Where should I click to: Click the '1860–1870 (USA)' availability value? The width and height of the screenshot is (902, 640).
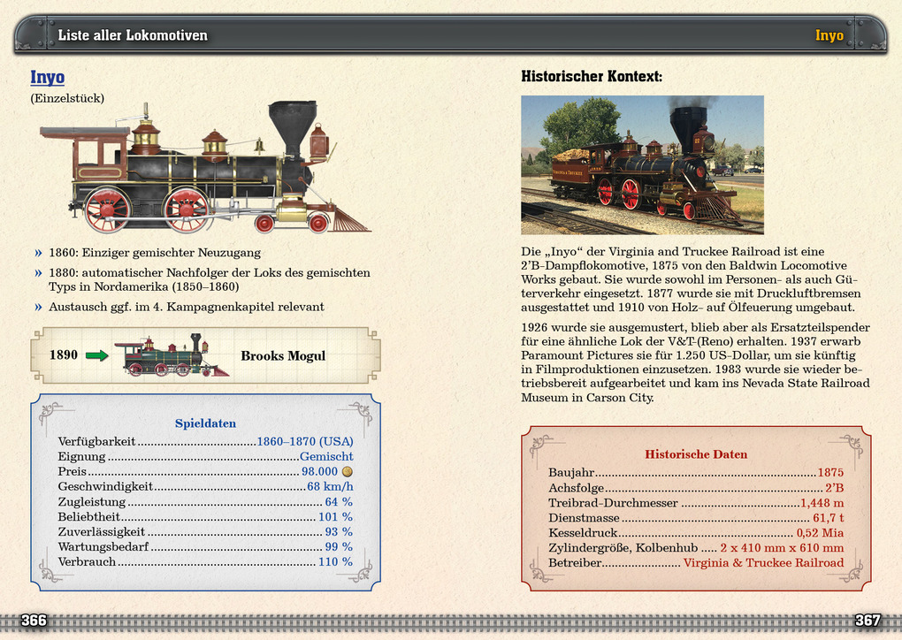tap(304, 442)
